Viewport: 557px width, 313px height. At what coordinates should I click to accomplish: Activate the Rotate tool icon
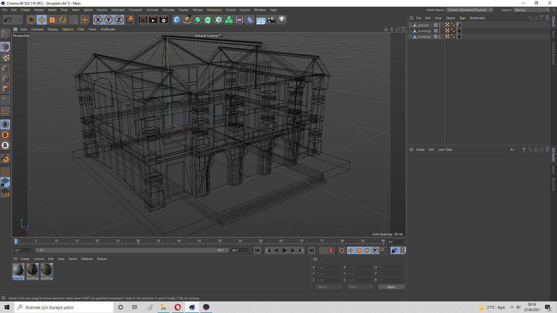(x=62, y=20)
